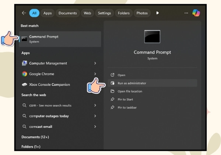Open Computer Management from Apps list
This screenshot has width=221, height=155.
[60, 63]
